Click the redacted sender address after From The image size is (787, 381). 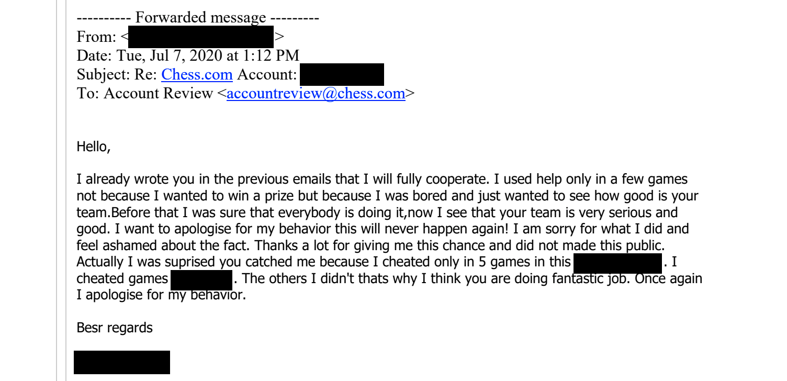(x=200, y=37)
